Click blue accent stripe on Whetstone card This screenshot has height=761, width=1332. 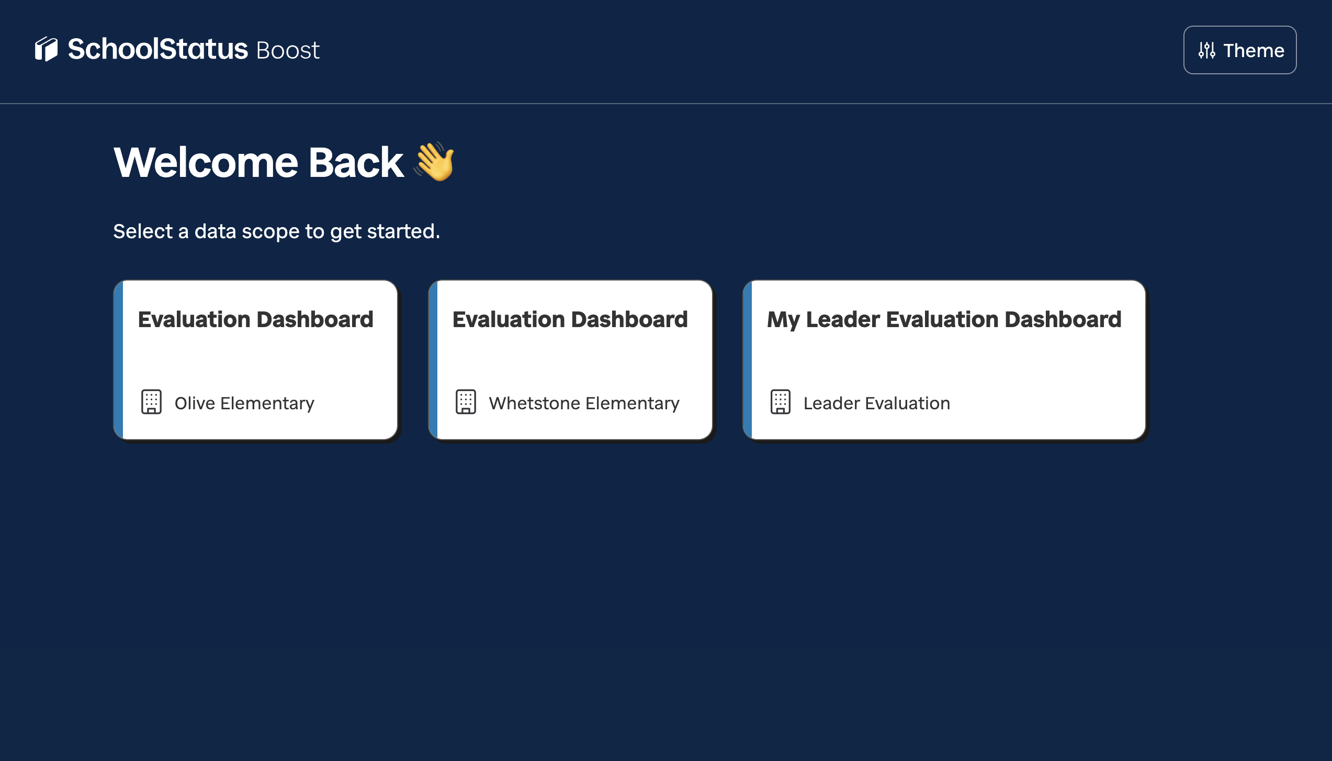click(433, 360)
